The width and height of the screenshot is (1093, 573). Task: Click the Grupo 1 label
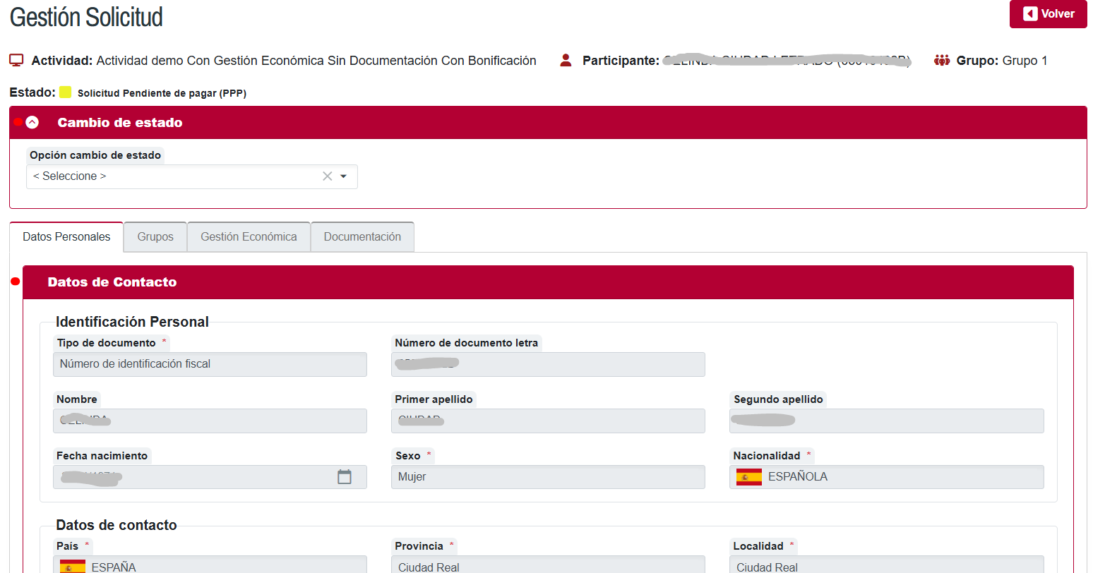click(1025, 61)
